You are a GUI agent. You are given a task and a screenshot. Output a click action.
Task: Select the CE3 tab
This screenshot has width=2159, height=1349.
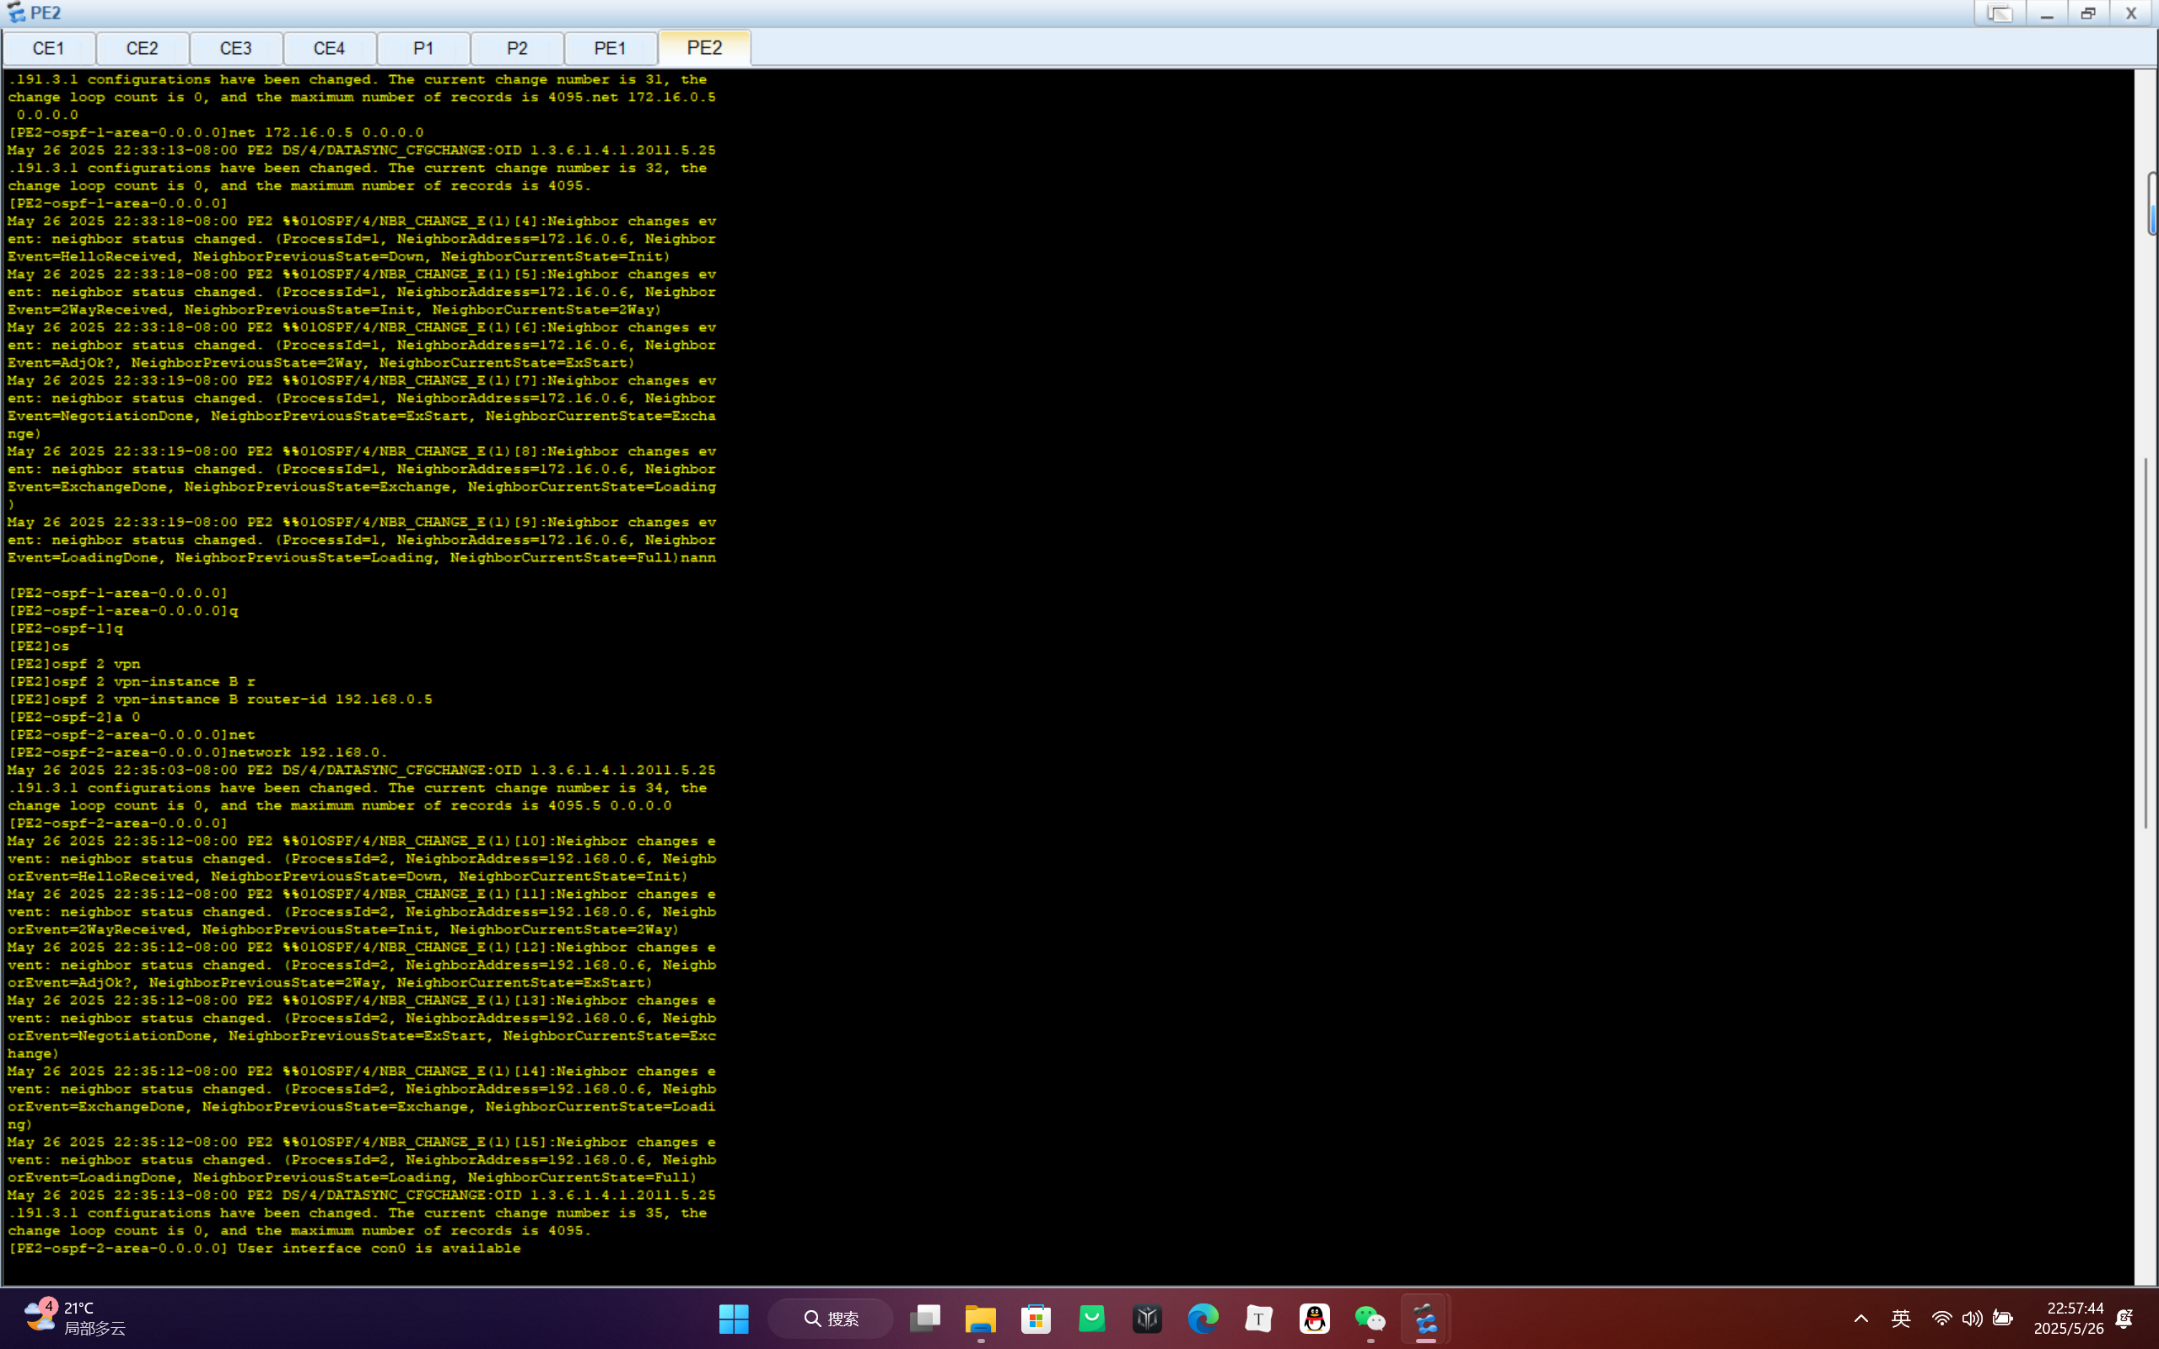coord(235,48)
